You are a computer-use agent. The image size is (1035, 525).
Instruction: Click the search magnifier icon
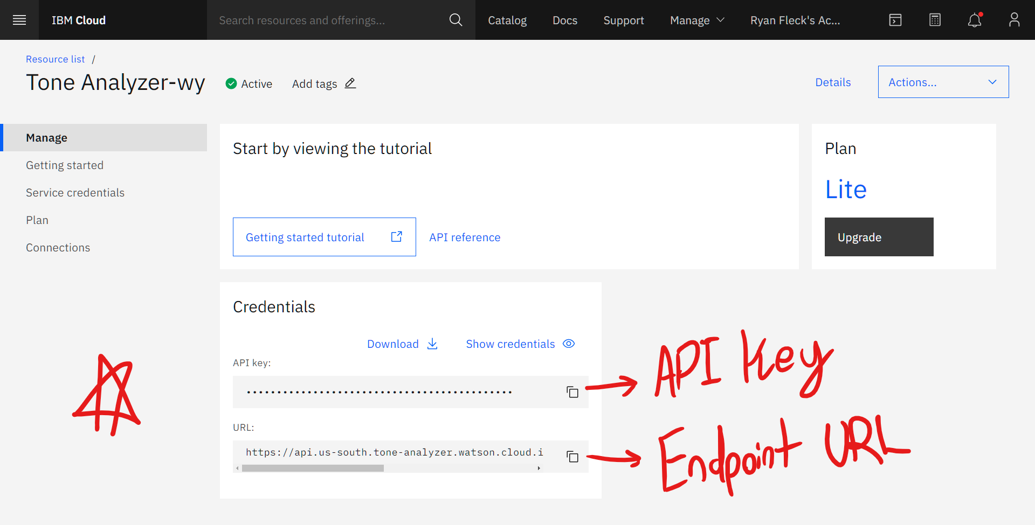pyautogui.click(x=456, y=20)
